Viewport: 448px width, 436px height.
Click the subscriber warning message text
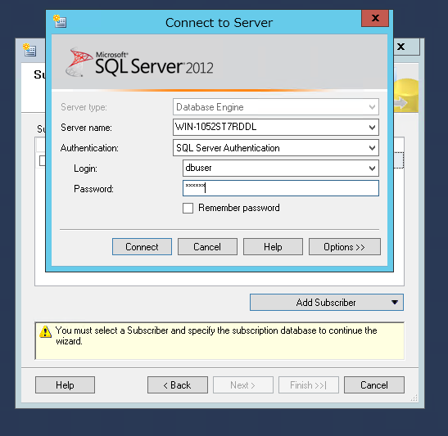pyautogui.click(x=216, y=335)
